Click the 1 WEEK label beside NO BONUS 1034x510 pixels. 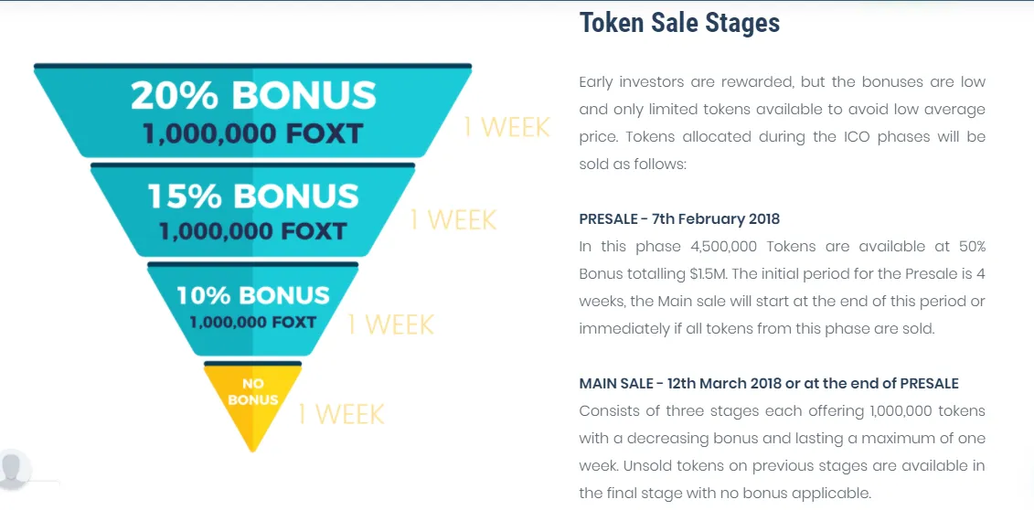coord(341,414)
